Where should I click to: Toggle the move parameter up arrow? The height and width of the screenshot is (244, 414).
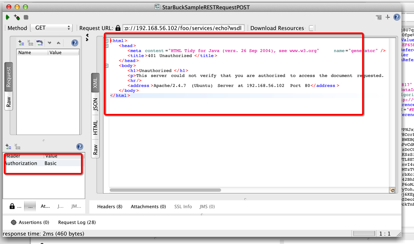click(59, 42)
